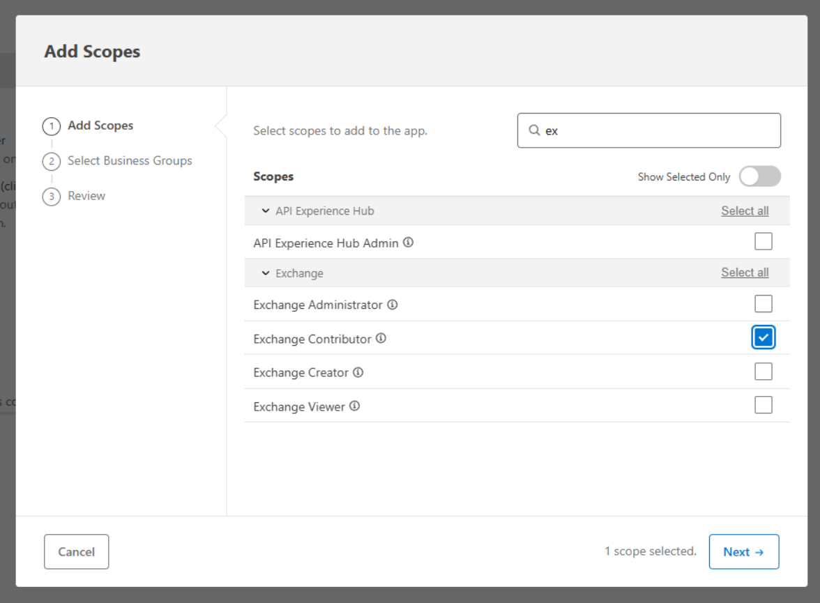Viewport: 820px width, 603px height.
Task: Show info for Exchange Creator scope
Action: point(358,372)
